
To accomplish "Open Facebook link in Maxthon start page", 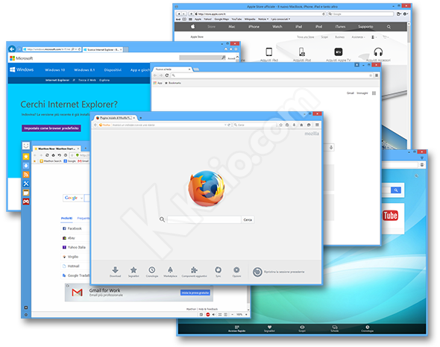I will click(72, 228).
